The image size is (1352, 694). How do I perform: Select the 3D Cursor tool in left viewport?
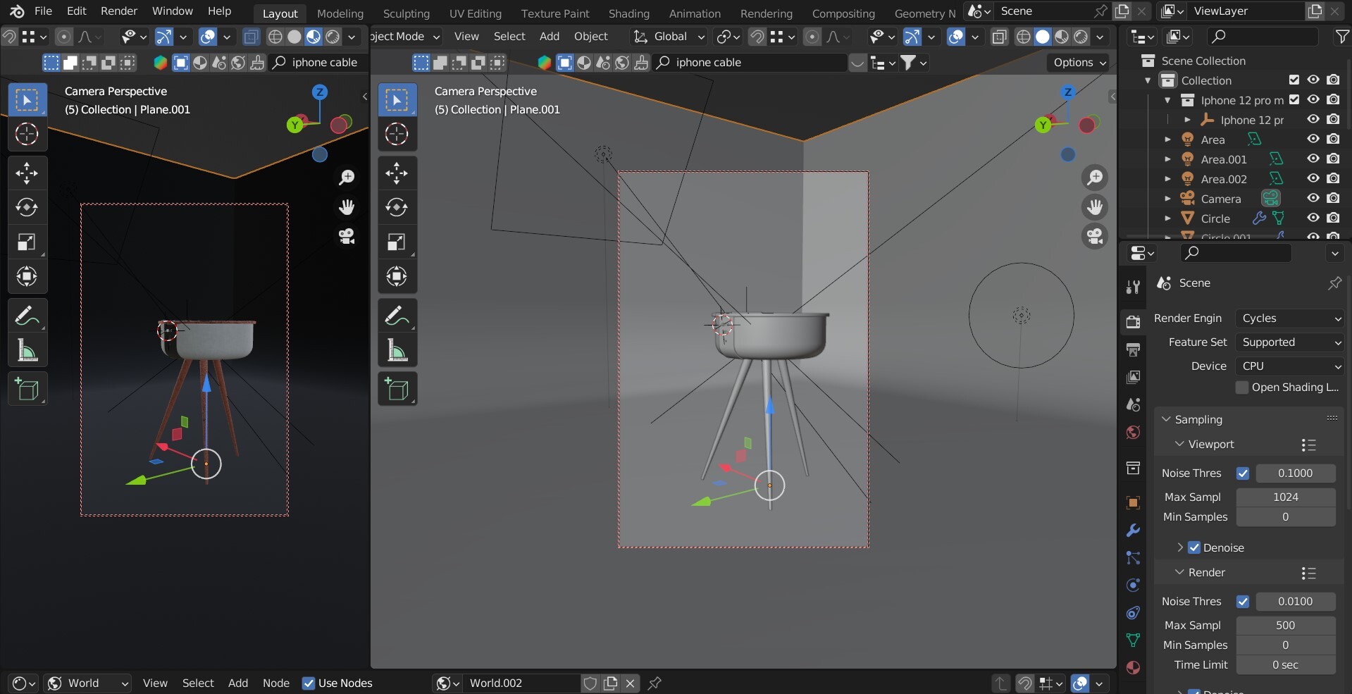(x=27, y=134)
